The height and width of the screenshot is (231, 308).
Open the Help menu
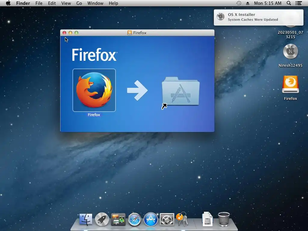pyautogui.click(x=113, y=3)
